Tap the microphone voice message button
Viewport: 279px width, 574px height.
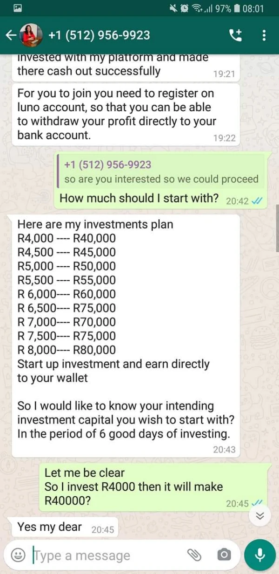[x=260, y=554]
